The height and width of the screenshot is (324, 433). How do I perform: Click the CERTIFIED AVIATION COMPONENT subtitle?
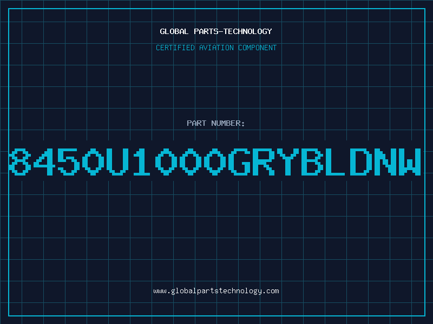tap(216, 48)
